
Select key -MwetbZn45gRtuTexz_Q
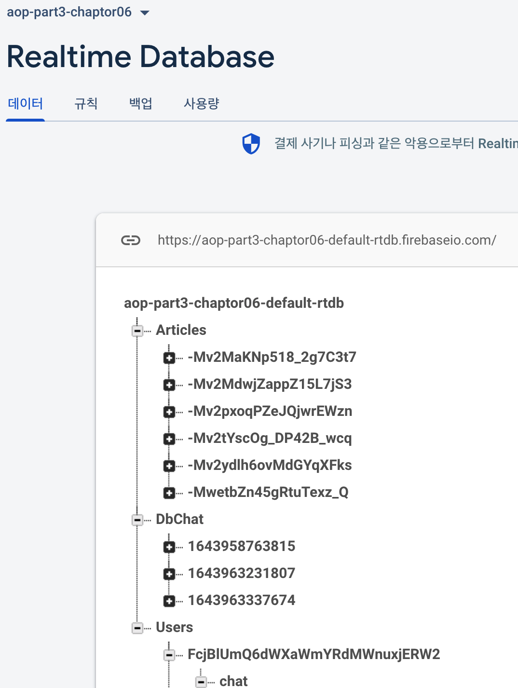[268, 492]
